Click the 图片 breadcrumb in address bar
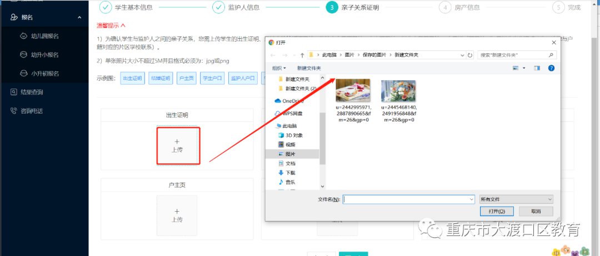This screenshot has width=600, height=256. [350, 55]
